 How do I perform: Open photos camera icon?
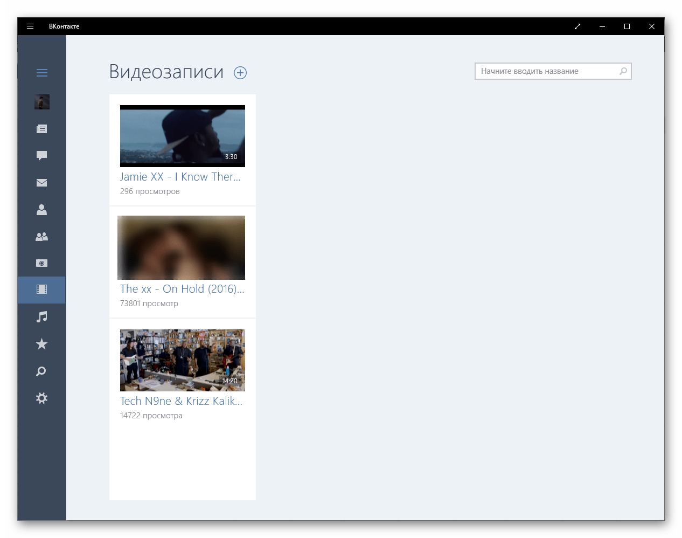pyautogui.click(x=42, y=263)
